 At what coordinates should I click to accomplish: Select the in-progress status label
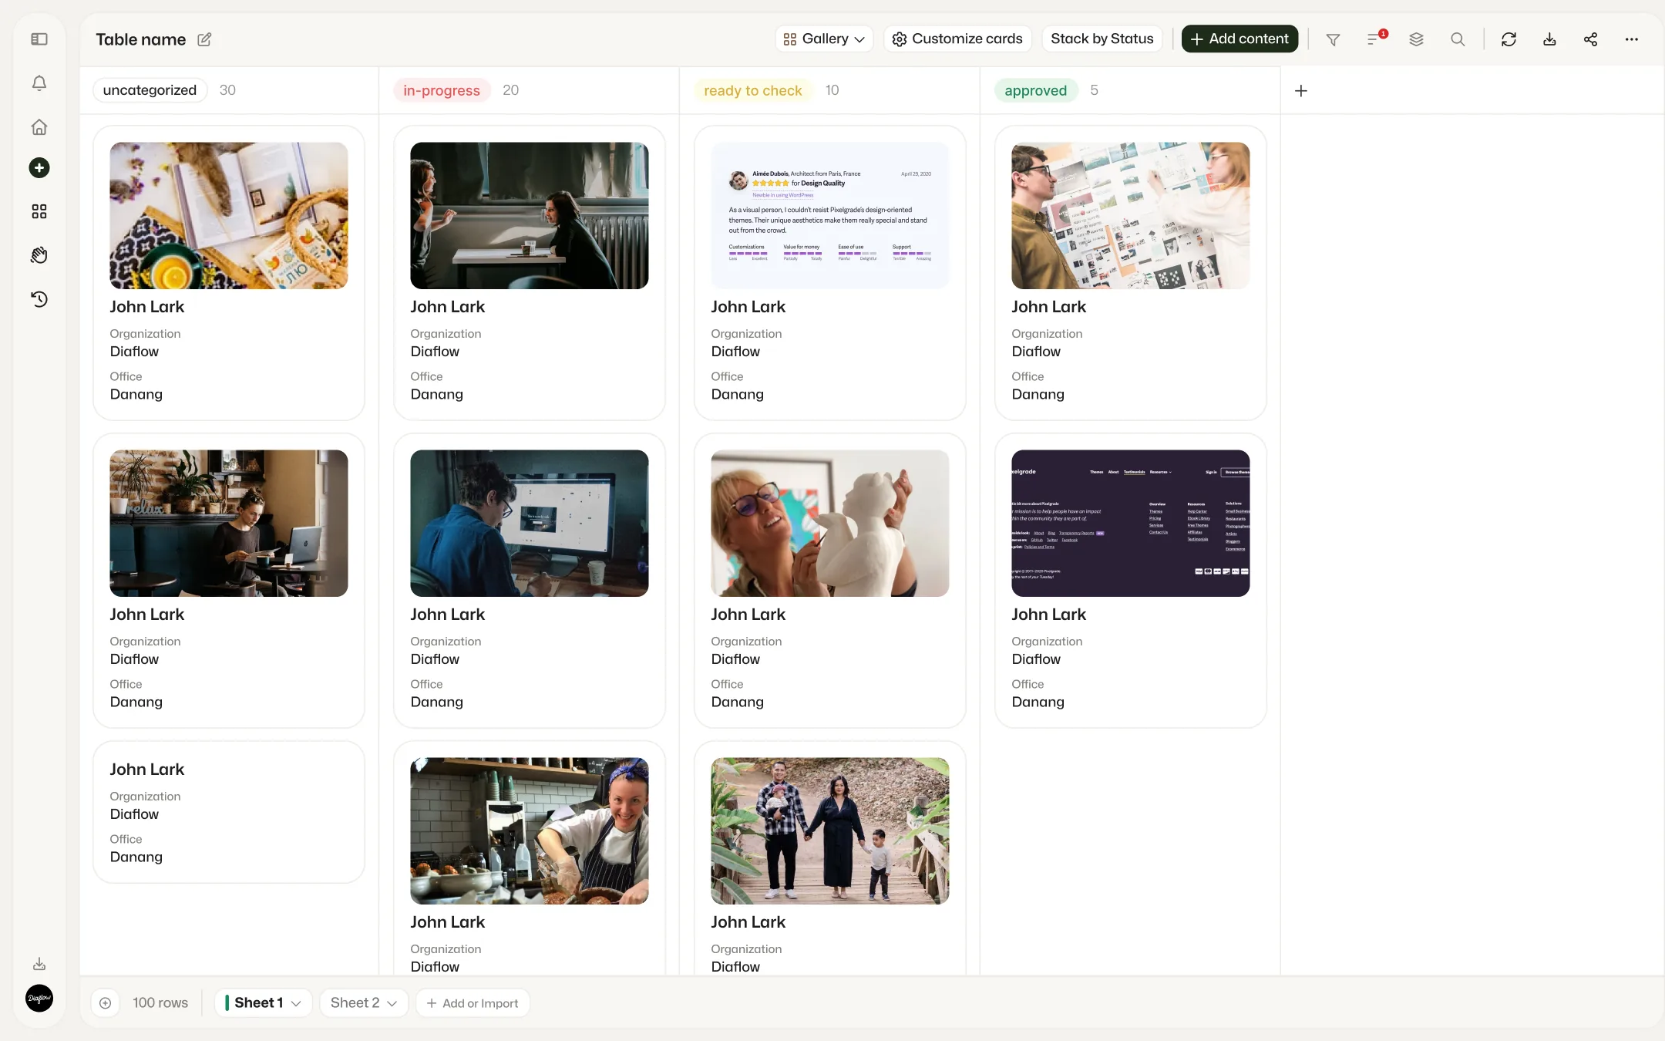pyautogui.click(x=442, y=90)
